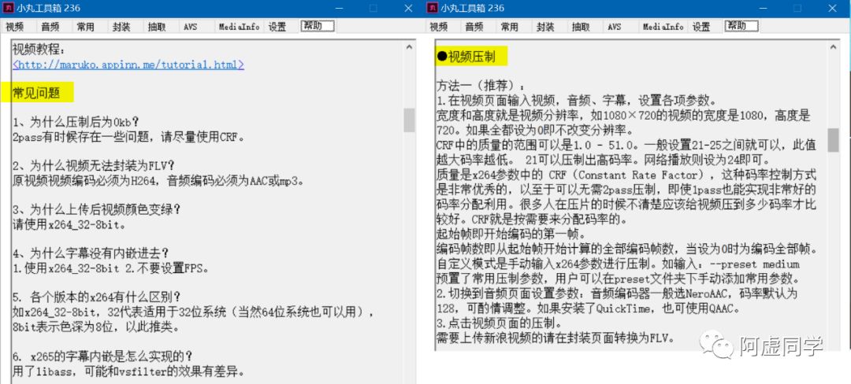Click the line ending 不要设置FPS。
The height and width of the screenshot is (384, 851).
tap(111, 268)
